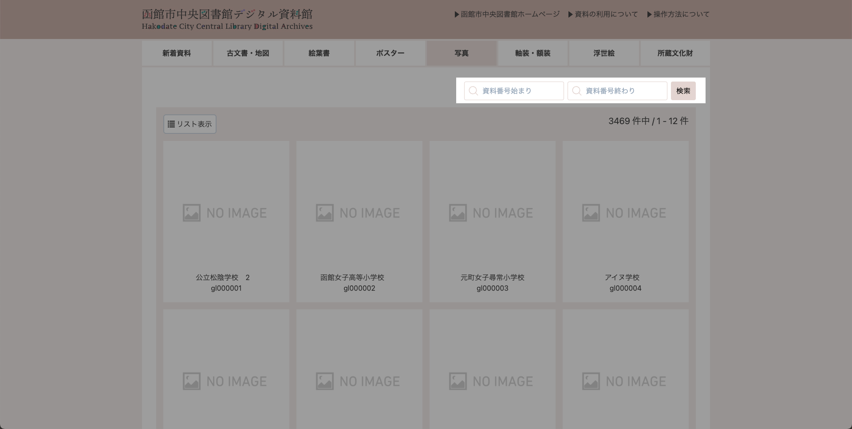Click item number gl000002
The height and width of the screenshot is (429, 852).
pos(359,288)
